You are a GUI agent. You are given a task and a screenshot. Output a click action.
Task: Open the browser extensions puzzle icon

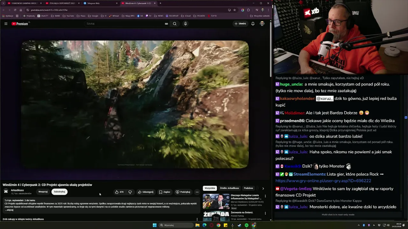[248, 10]
